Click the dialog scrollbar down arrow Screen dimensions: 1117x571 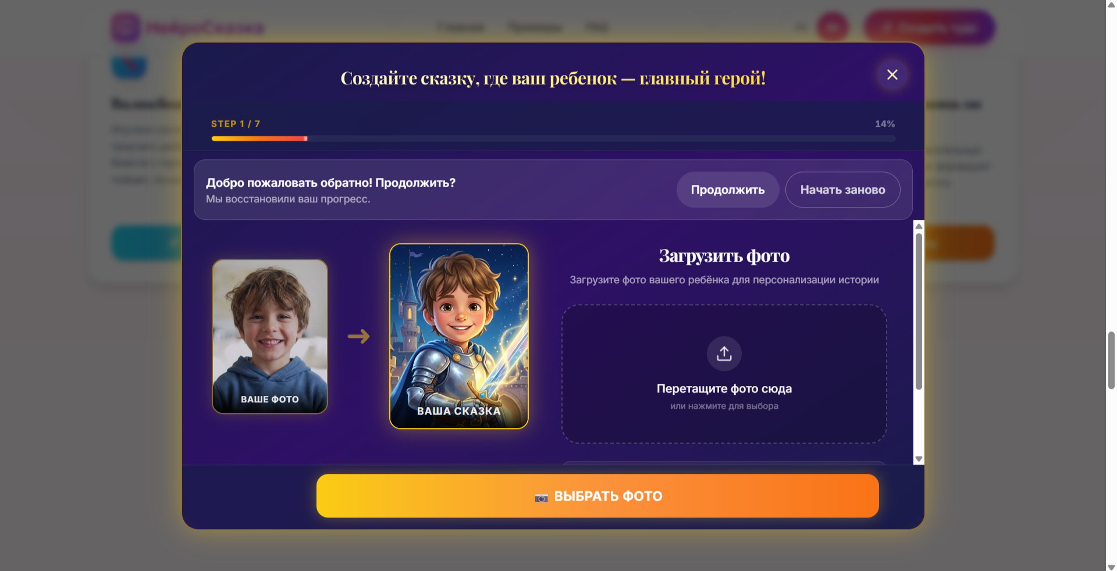919,459
